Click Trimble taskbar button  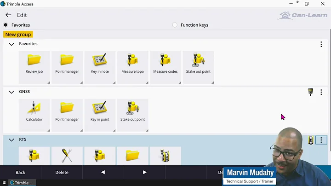point(22,183)
